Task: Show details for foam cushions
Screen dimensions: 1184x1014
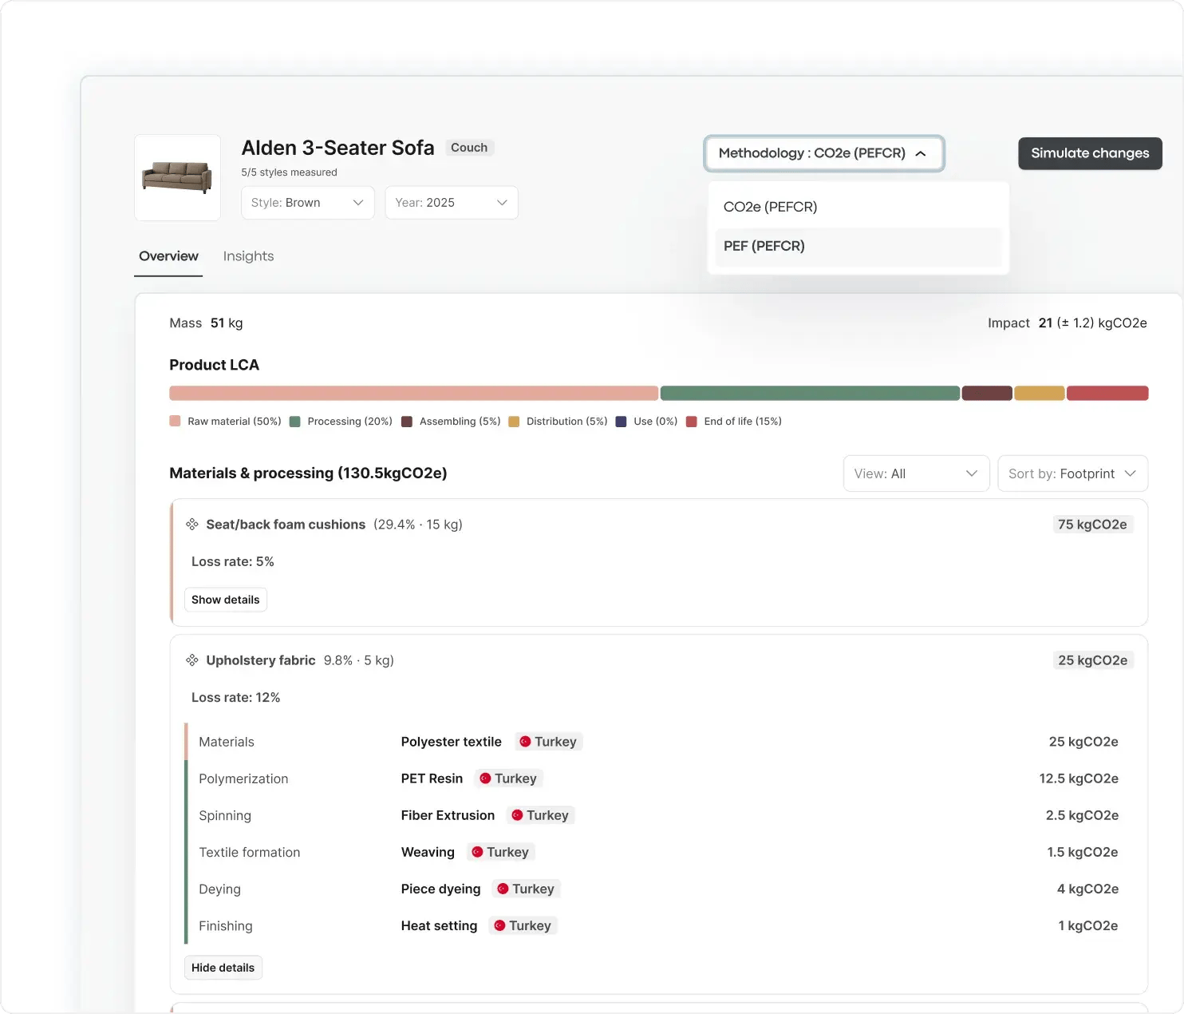Action: click(x=226, y=600)
